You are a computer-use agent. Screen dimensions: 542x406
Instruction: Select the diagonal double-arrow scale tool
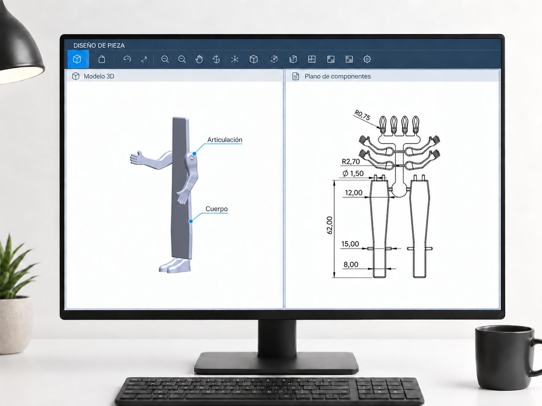click(144, 59)
